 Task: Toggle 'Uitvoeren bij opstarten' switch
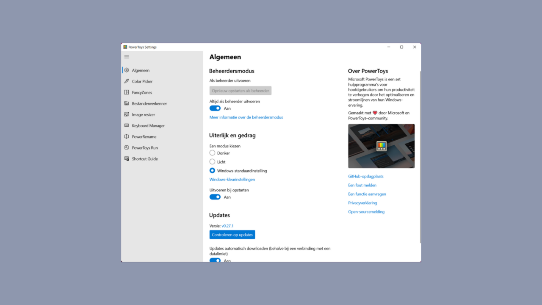(215, 197)
